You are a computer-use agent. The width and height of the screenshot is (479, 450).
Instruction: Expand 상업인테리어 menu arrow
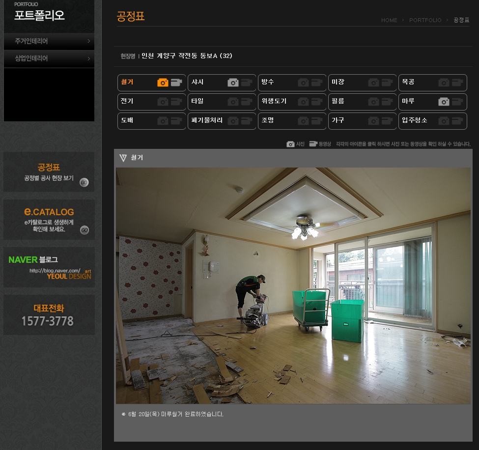click(x=88, y=58)
